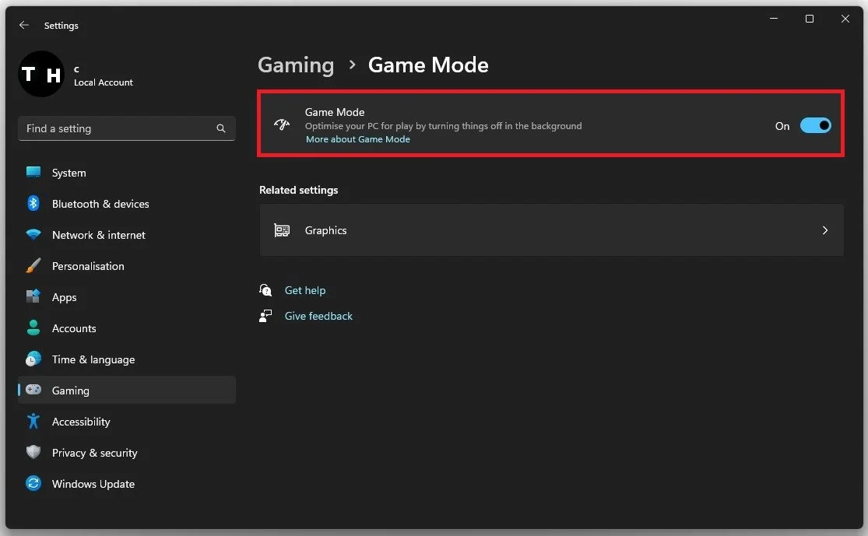Click Get help
The width and height of the screenshot is (868, 536).
305,289
